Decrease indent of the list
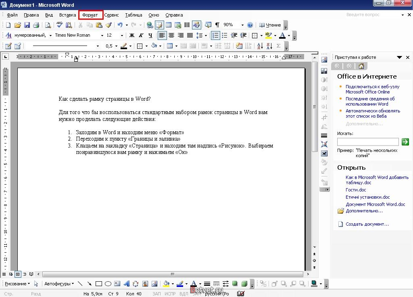 pos(234,35)
